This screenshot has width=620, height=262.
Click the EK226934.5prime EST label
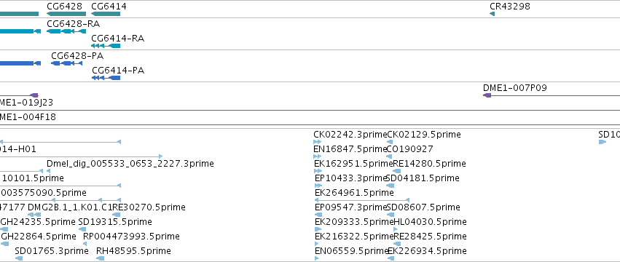click(x=427, y=251)
